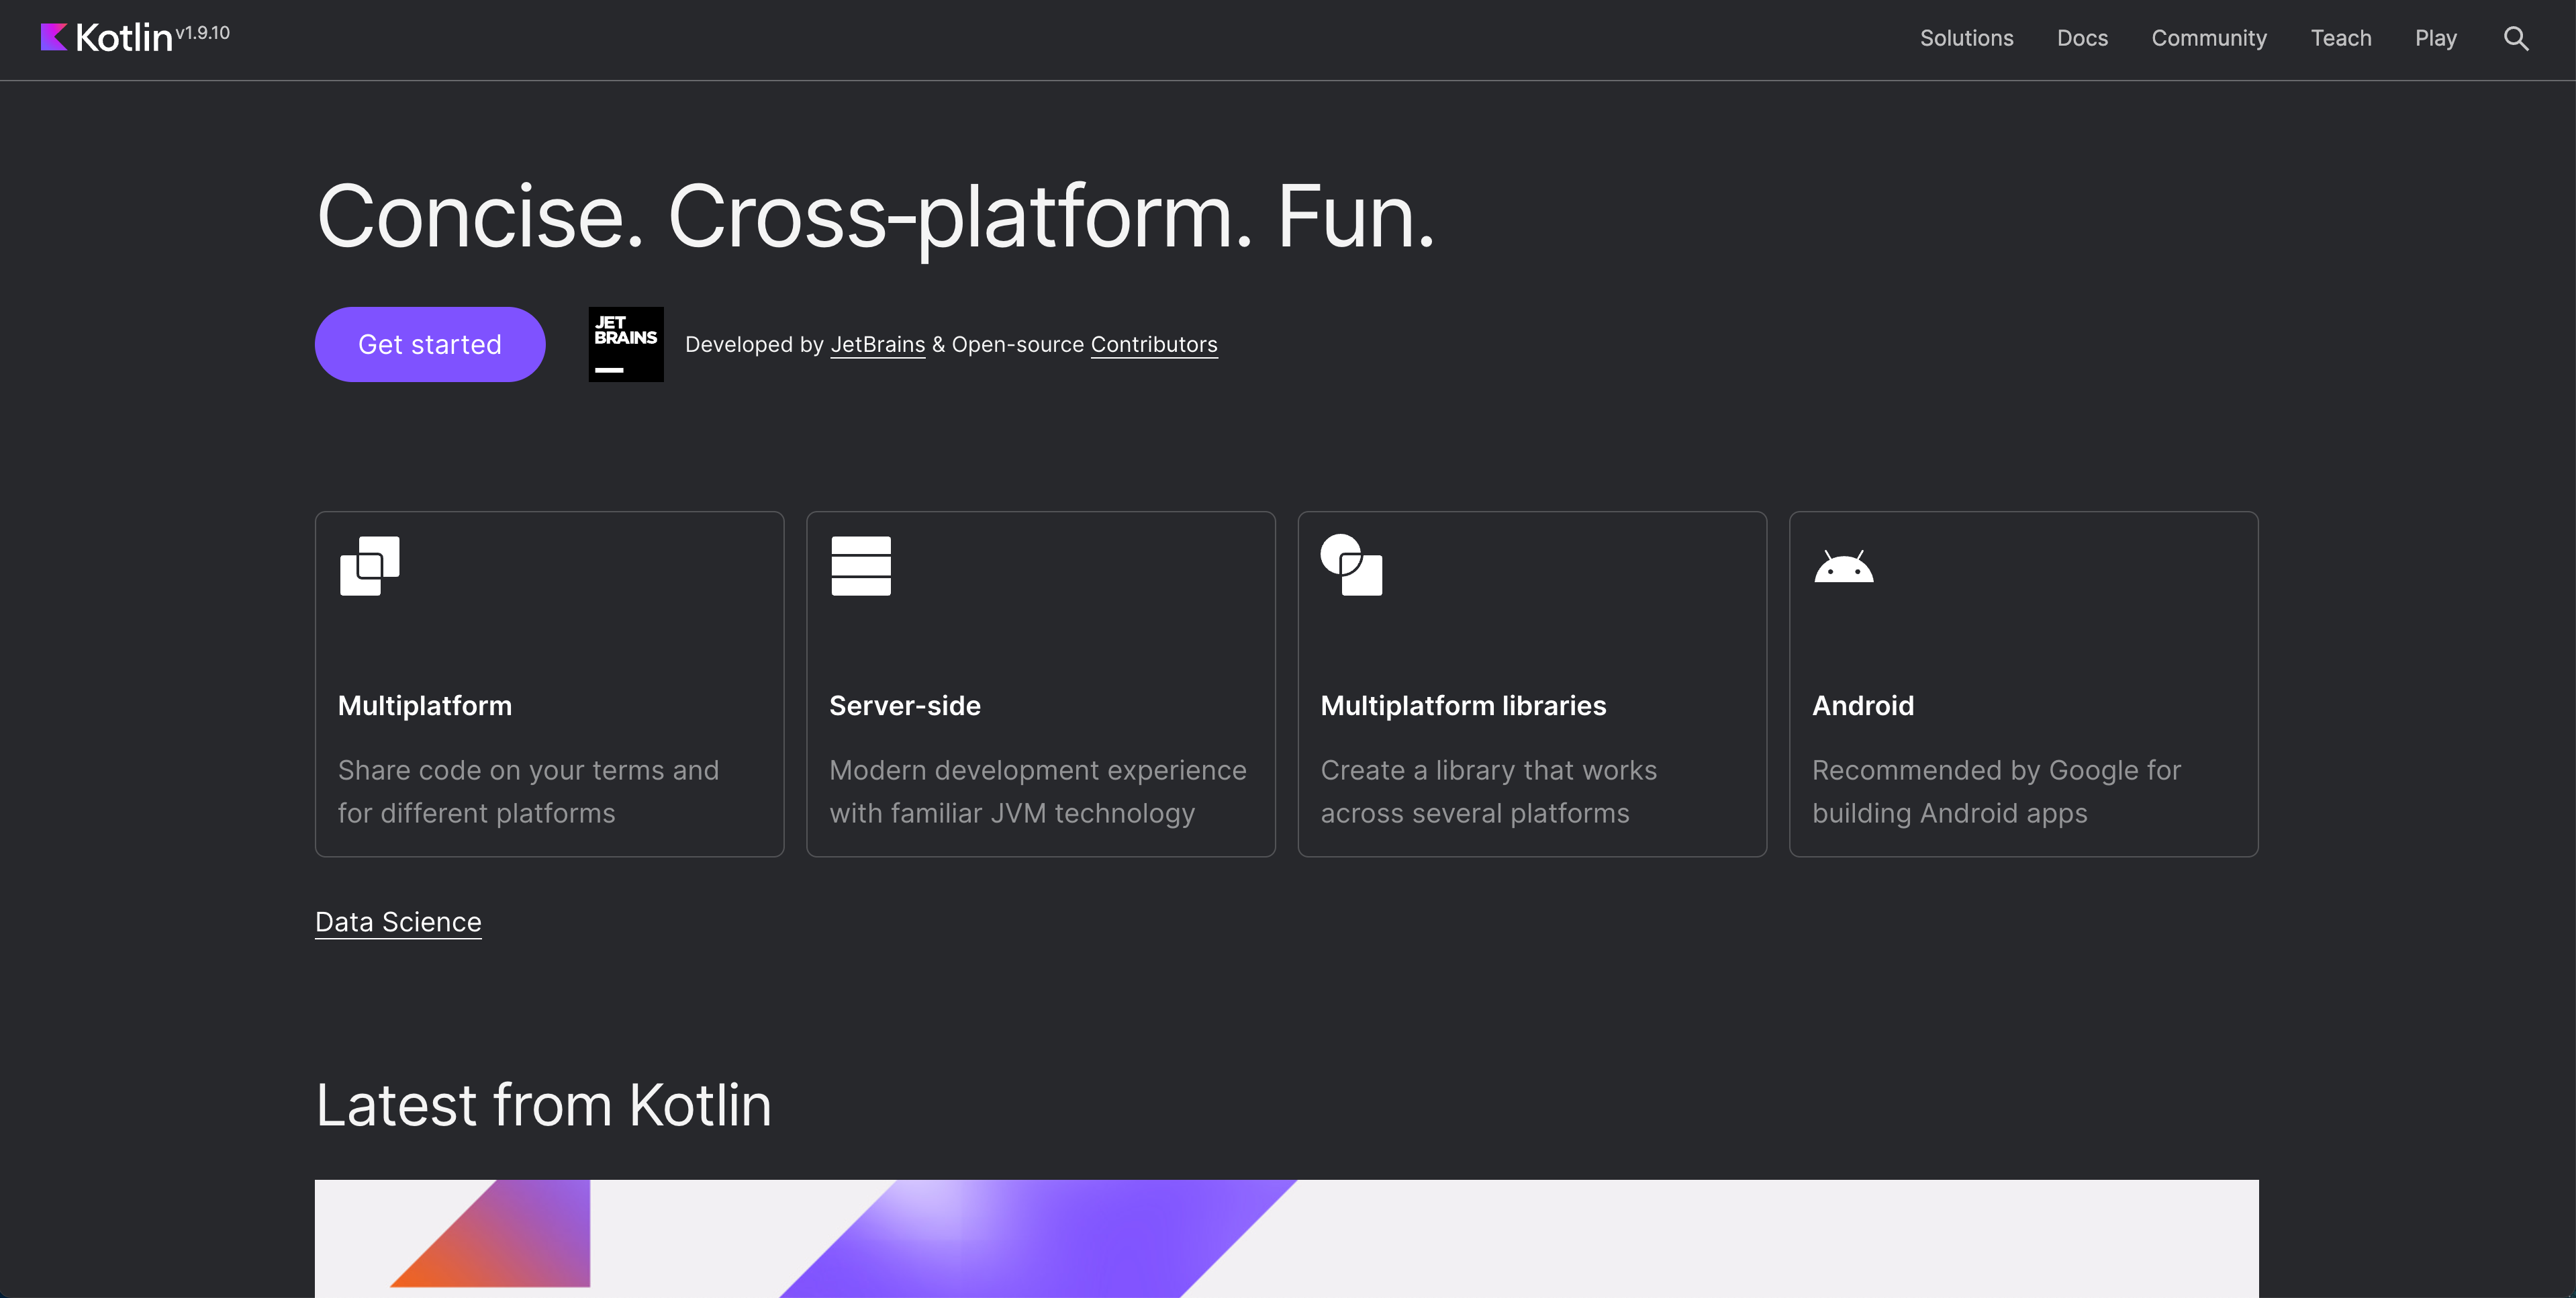This screenshot has height=1298, width=2576.
Task: Visit the Data Science link
Action: pyautogui.click(x=398, y=921)
